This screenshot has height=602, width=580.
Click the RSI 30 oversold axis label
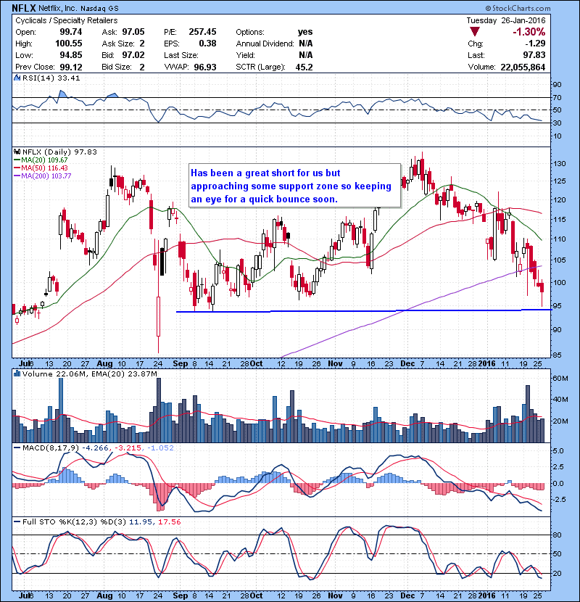tap(557, 123)
